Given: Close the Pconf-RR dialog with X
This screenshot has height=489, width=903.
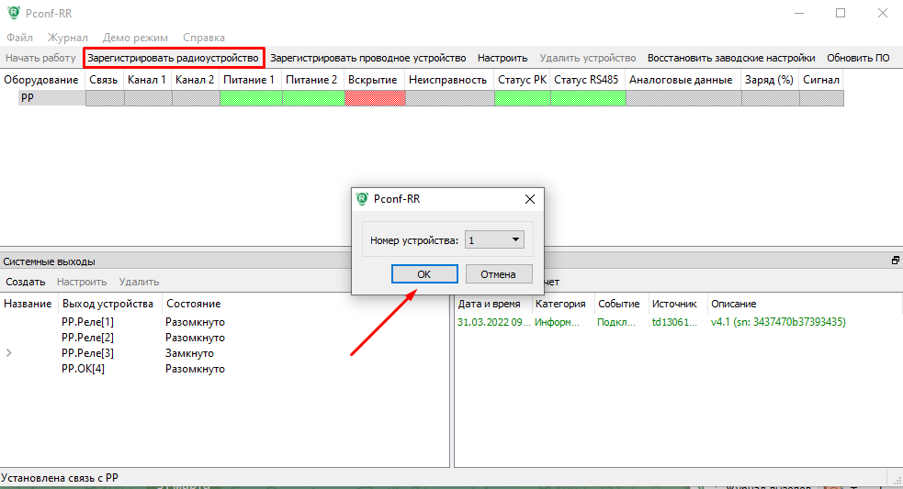Looking at the screenshot, I should click(529, 199).
